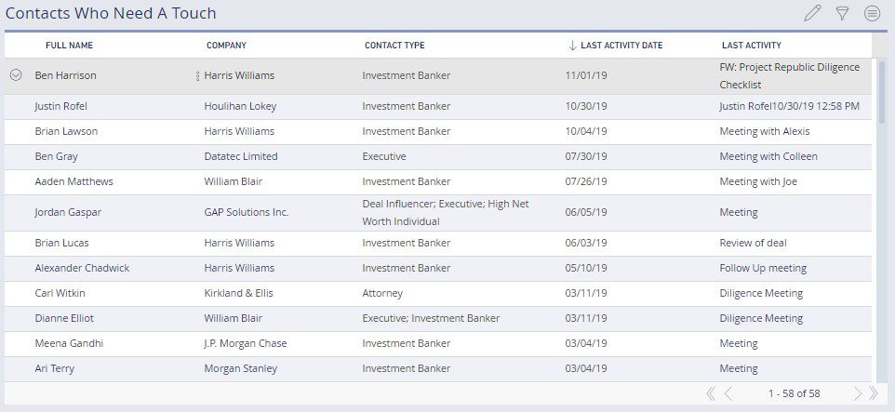This screenshot has width=895, height=412.
Task: Open Kirkland & Ellis company
Action: 236,293
